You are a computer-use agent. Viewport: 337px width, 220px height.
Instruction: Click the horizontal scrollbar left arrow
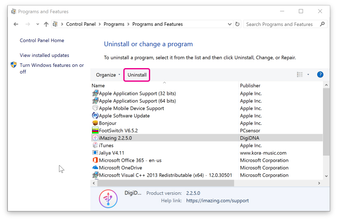[x=94, y=183]
